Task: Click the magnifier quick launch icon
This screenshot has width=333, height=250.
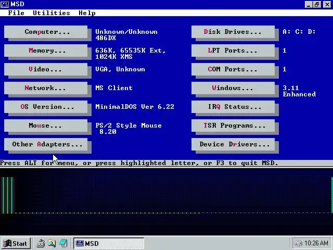Action: (52, 243)
